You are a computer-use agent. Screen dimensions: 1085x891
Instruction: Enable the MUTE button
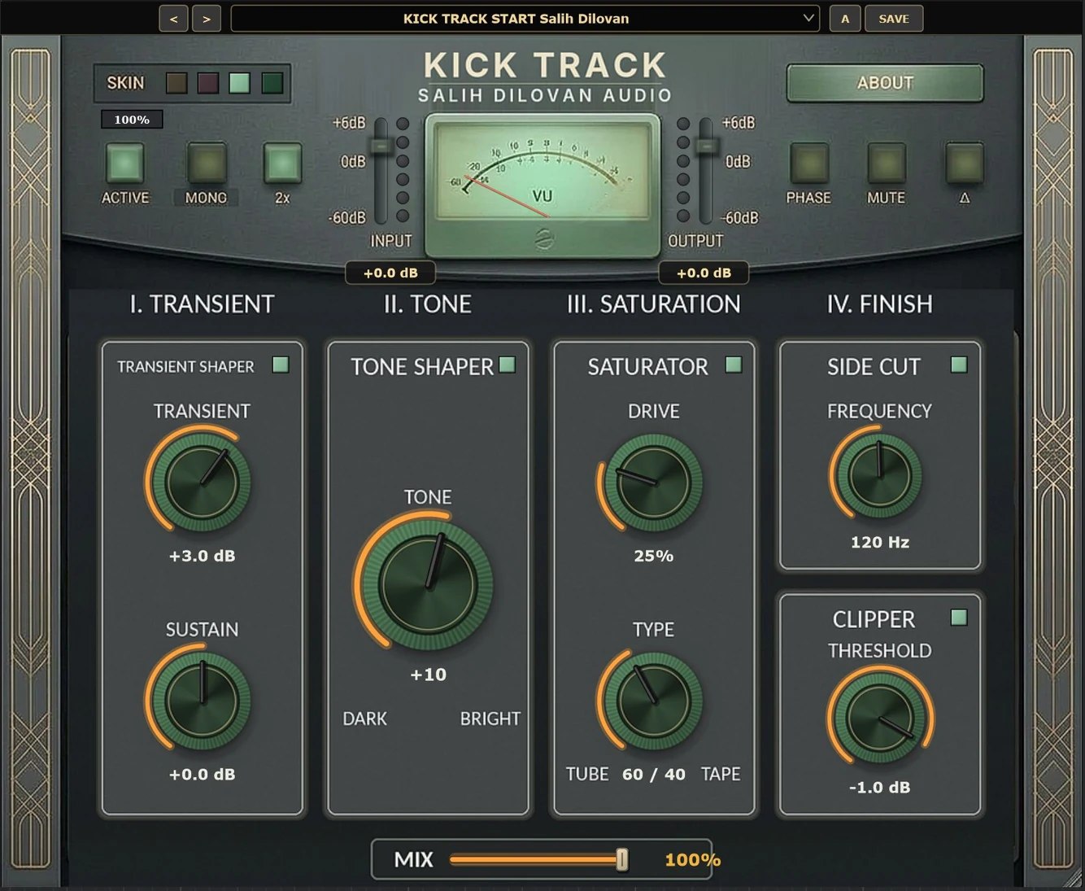(887, 164)
